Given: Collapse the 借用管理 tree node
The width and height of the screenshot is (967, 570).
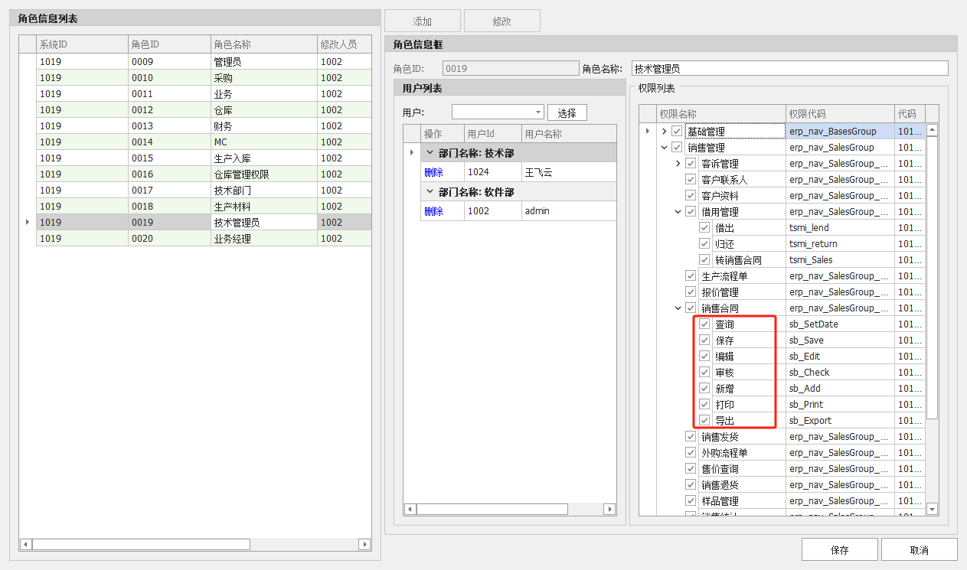Looking at the screenshot, I should pos(678,212).
